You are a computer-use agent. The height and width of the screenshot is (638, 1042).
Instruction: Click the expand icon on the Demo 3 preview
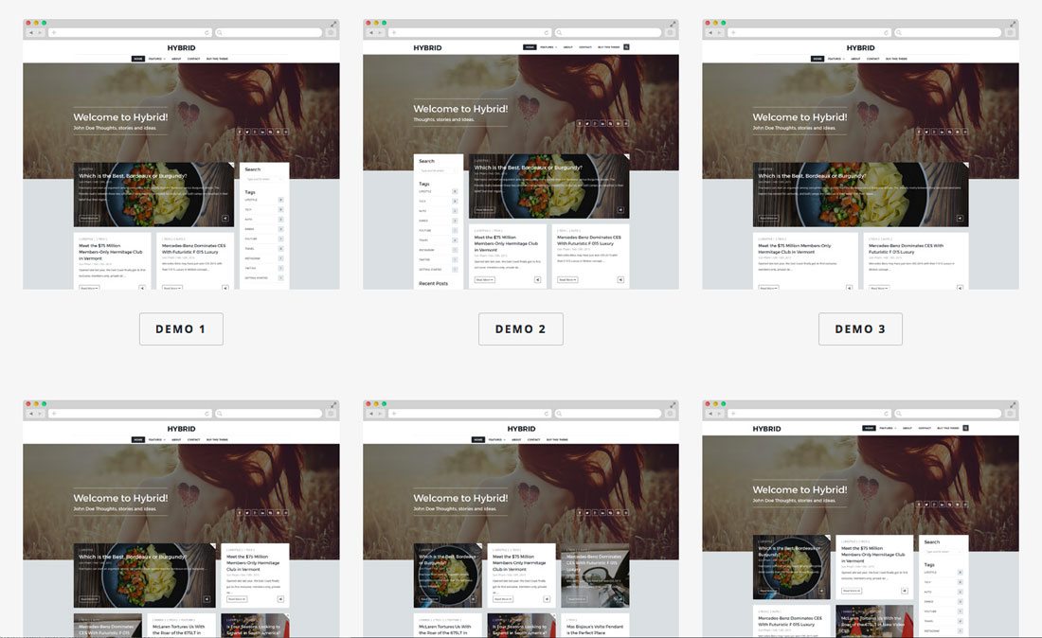pos(1013,24)
